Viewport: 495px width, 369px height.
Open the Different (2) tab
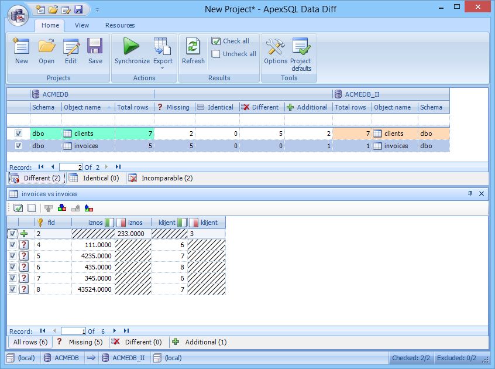(x=36, y=178)
